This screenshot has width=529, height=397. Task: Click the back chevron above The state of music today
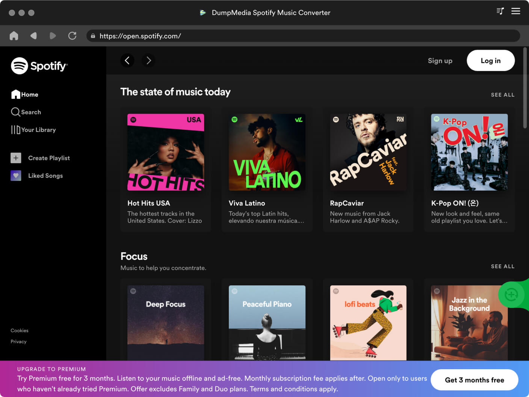click(x=127, y=61)
